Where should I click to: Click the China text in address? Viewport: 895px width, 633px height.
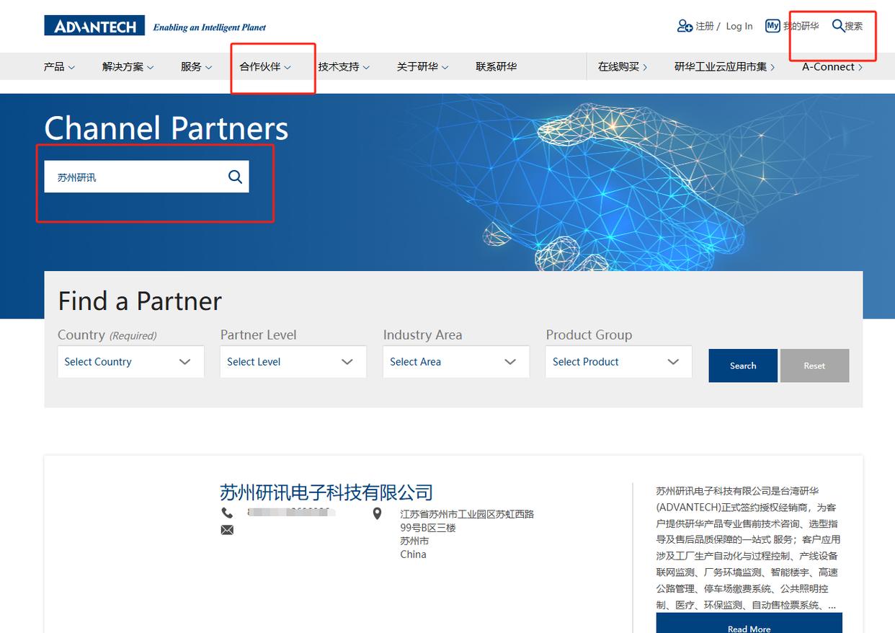(x=414, y=554)
